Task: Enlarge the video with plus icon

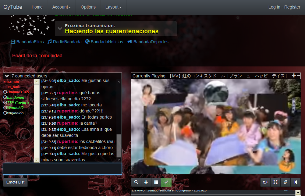Action: pos(294,76)
